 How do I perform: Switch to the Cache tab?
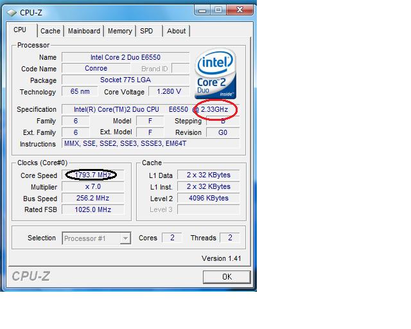tap(50, 31)
